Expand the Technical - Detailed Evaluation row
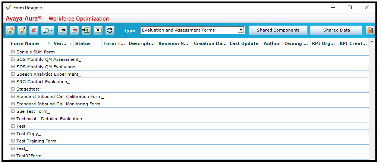This screenshot has height=164, width=381. pos(13,118)
